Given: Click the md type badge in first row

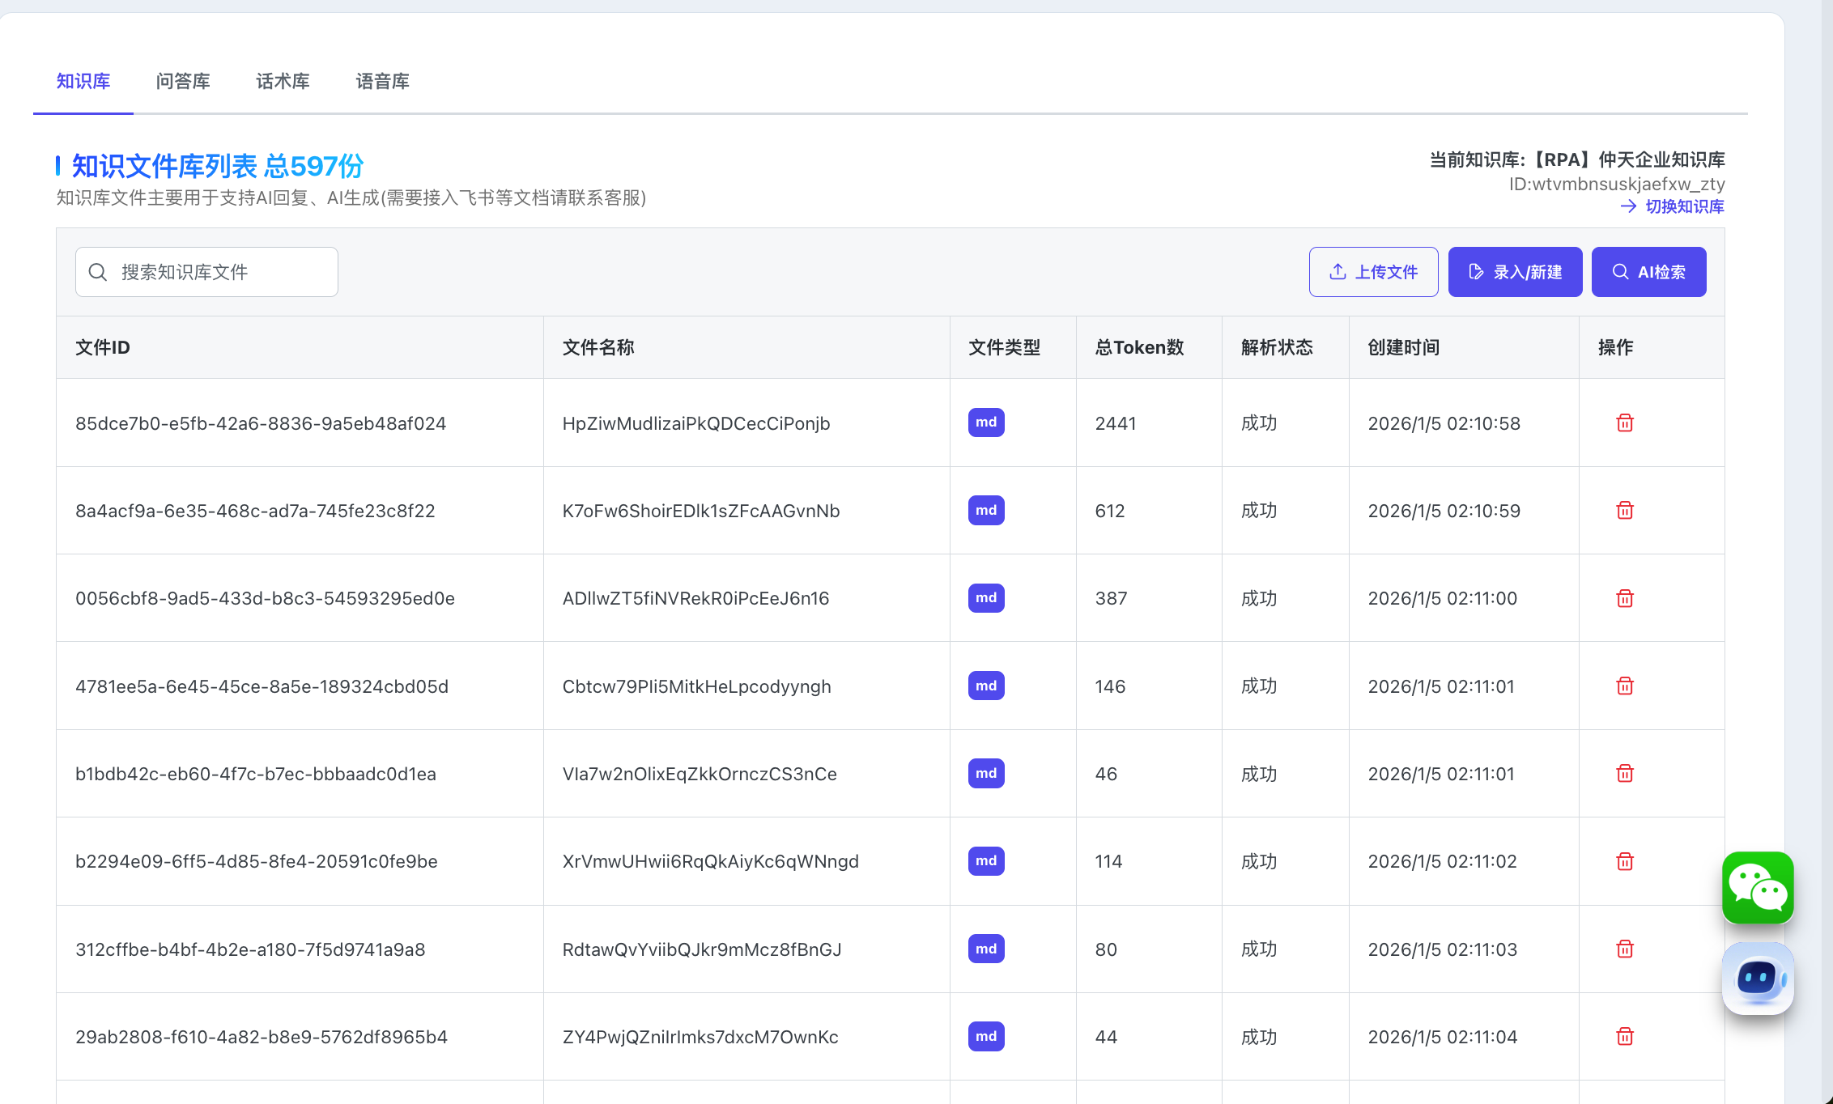Looking at the screenshot, I should point(986,422).
